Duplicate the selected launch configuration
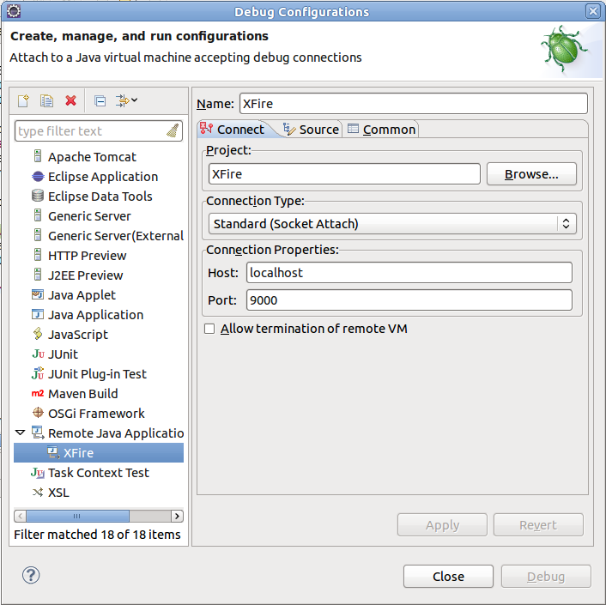 point(46,101)
